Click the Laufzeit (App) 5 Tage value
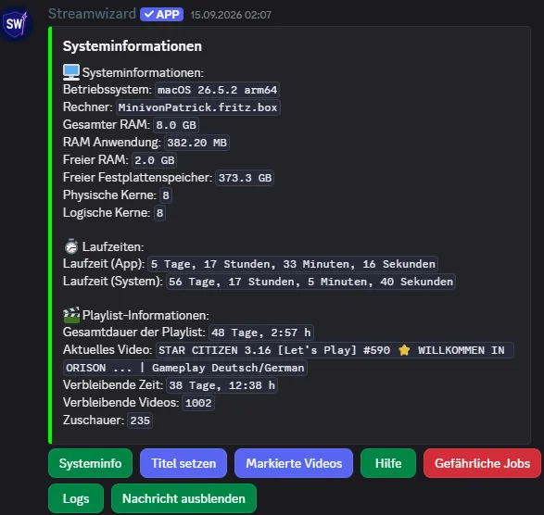Screen dimensions: 544x515 coord(293,264)
